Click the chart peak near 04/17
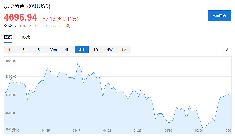Viewport: 235px width, 136px height. click(x=78, y=64)
